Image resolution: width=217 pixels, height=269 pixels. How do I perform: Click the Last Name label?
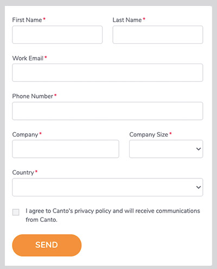pyautogui.click(x=127, y=20)
